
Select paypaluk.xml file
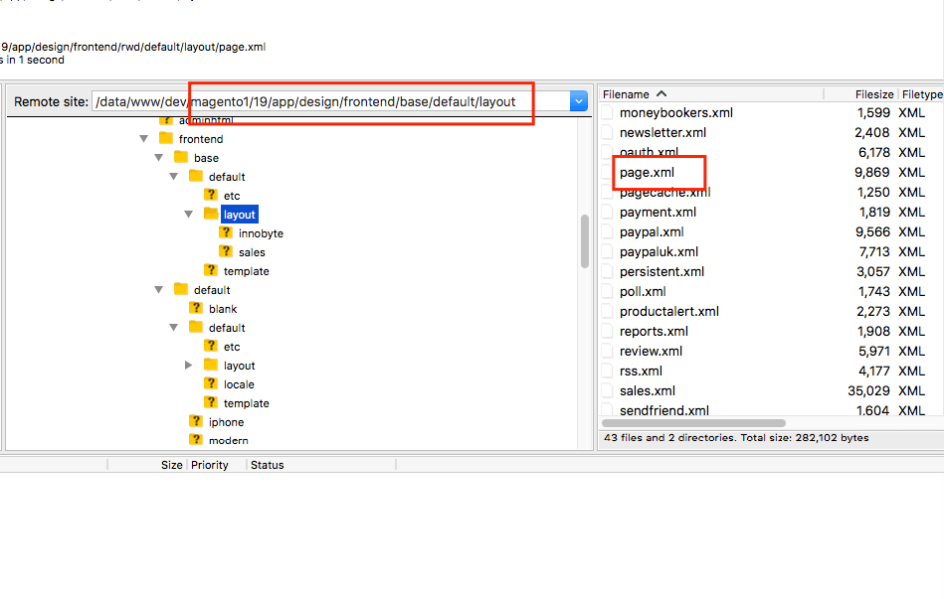(x=660, y=251)
